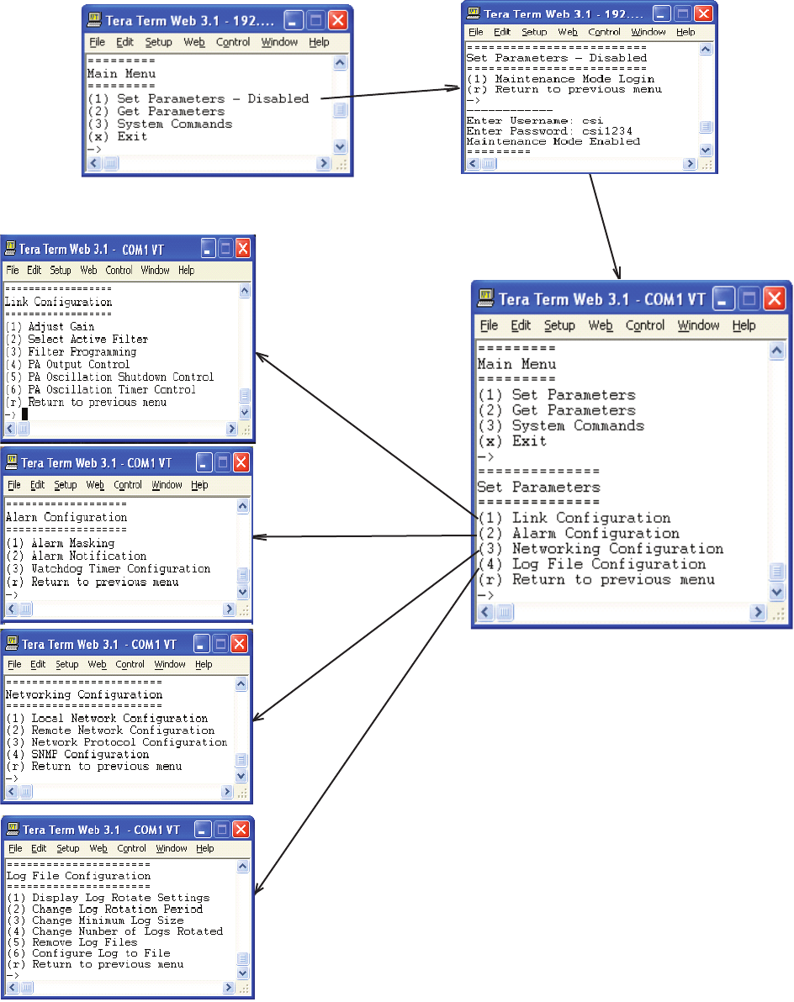794x1002 pixels.
Task: Open File menu in Networking Configuration window
Action: tap(14, 665)
